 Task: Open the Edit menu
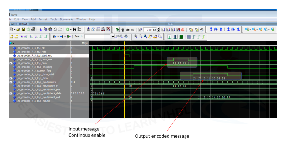(x=16, y=19)
